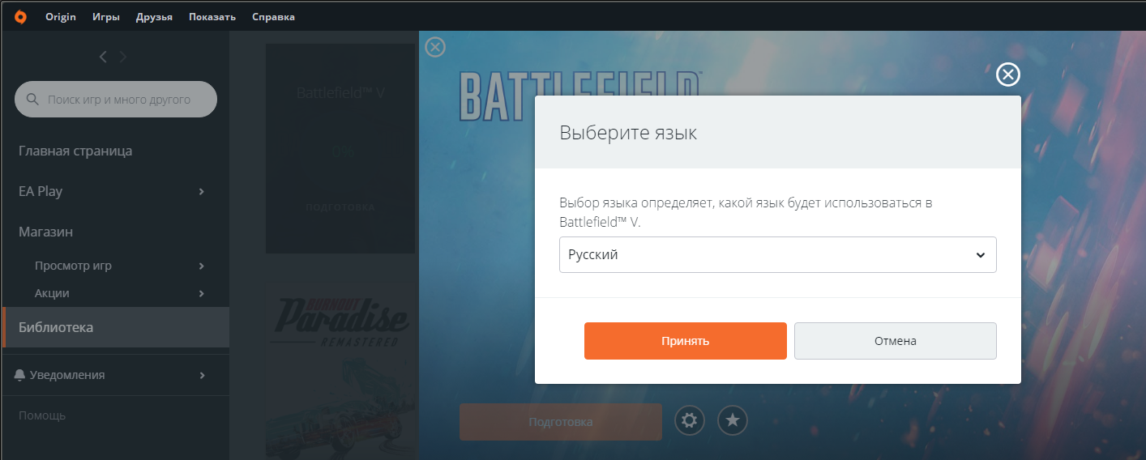Close the Battlefield V game panel
This screenshot has height=460, width=1146.
(x=435, y=48)
